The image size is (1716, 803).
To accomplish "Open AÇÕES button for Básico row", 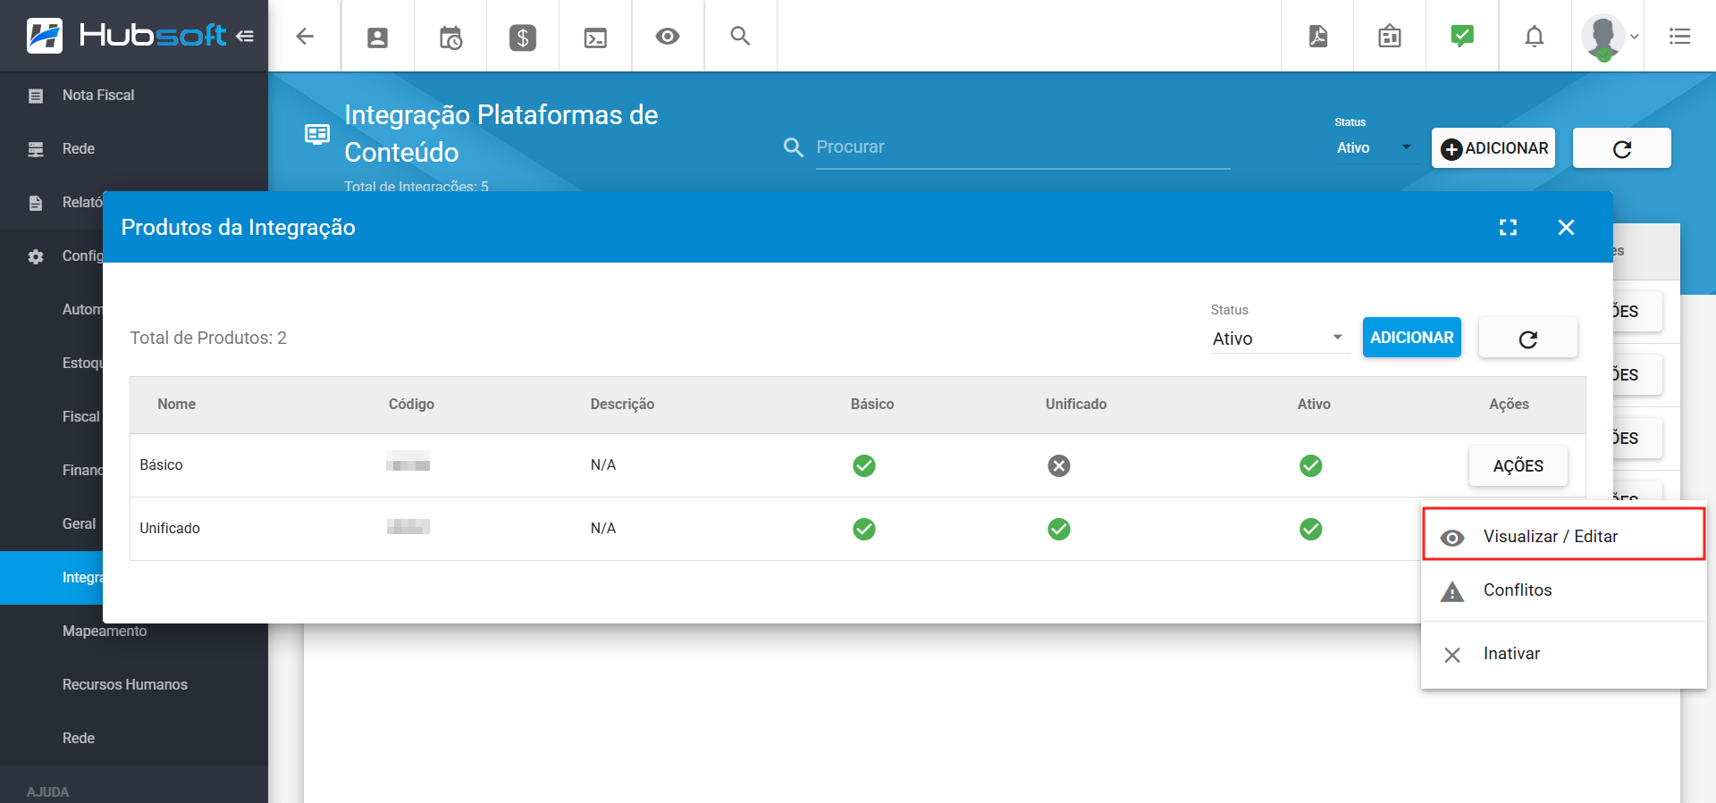I will (1518, 465).
